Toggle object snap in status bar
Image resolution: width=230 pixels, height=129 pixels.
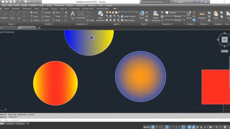click(x=183, y=127)
